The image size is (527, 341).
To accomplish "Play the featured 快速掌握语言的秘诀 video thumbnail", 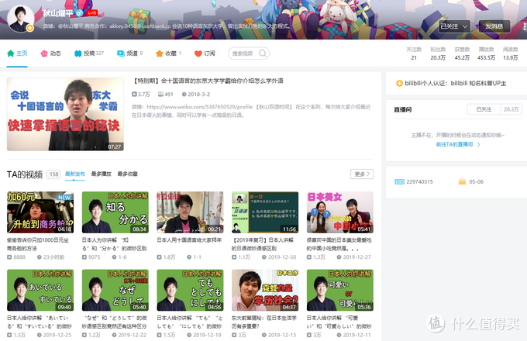I will (x=65, y=114).
